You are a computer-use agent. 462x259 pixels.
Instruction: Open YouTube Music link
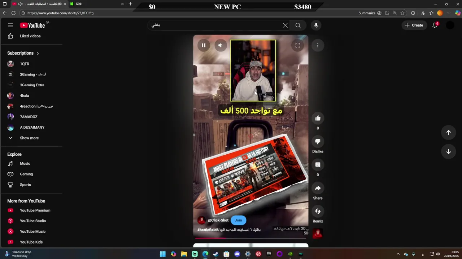coord(32,232)
